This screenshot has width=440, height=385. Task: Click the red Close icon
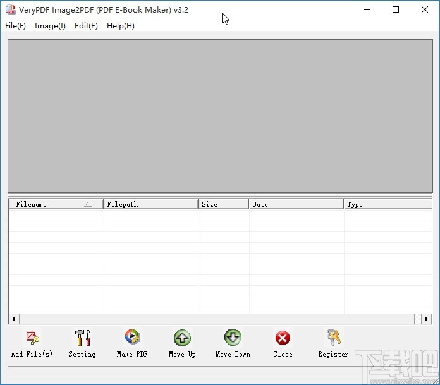coord(283,338)
